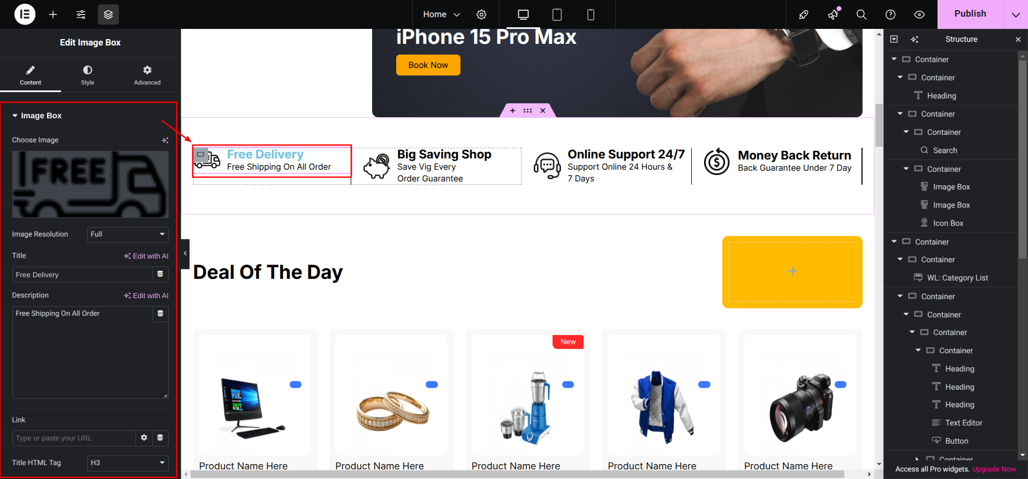Open the Home page selector dropdown

click(x=441, y=14)
